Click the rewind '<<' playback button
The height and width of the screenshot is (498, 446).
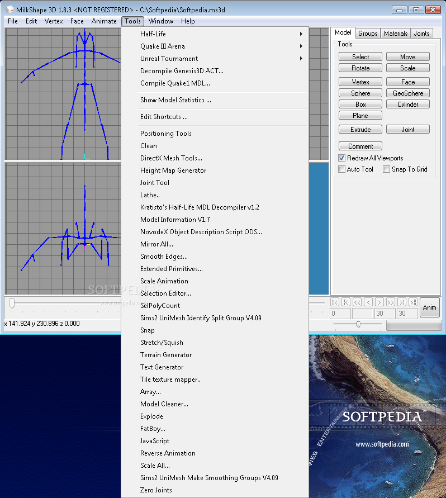click(357, 302)
